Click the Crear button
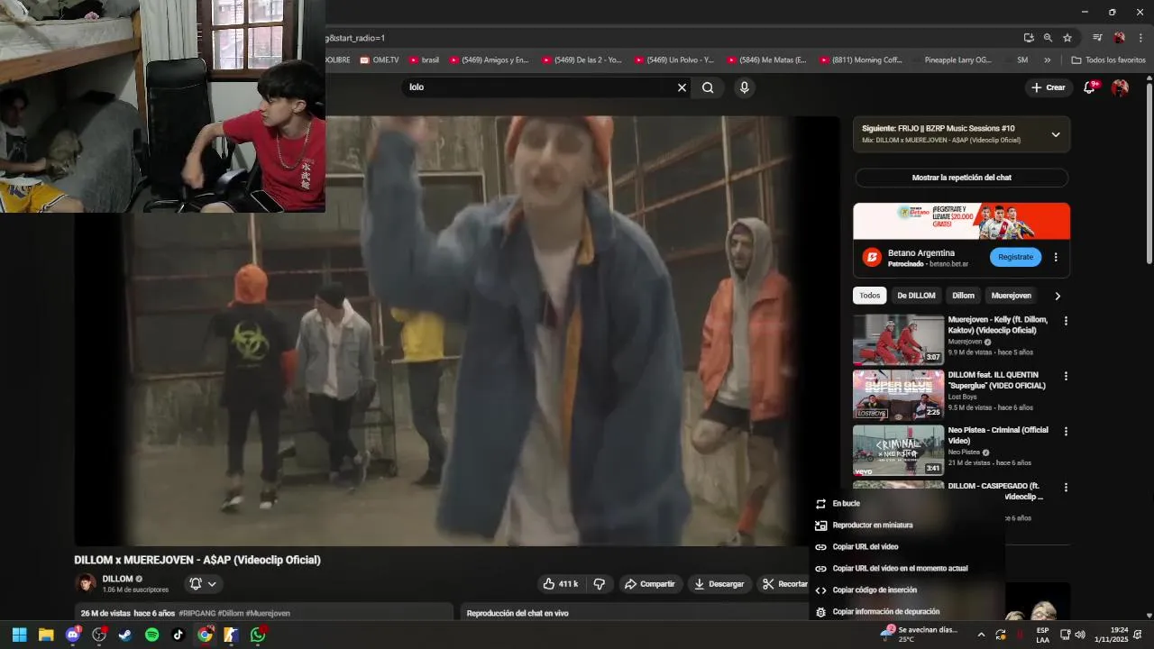Viewport: 1154px width, 649px height. click(x=1049, y=87)
